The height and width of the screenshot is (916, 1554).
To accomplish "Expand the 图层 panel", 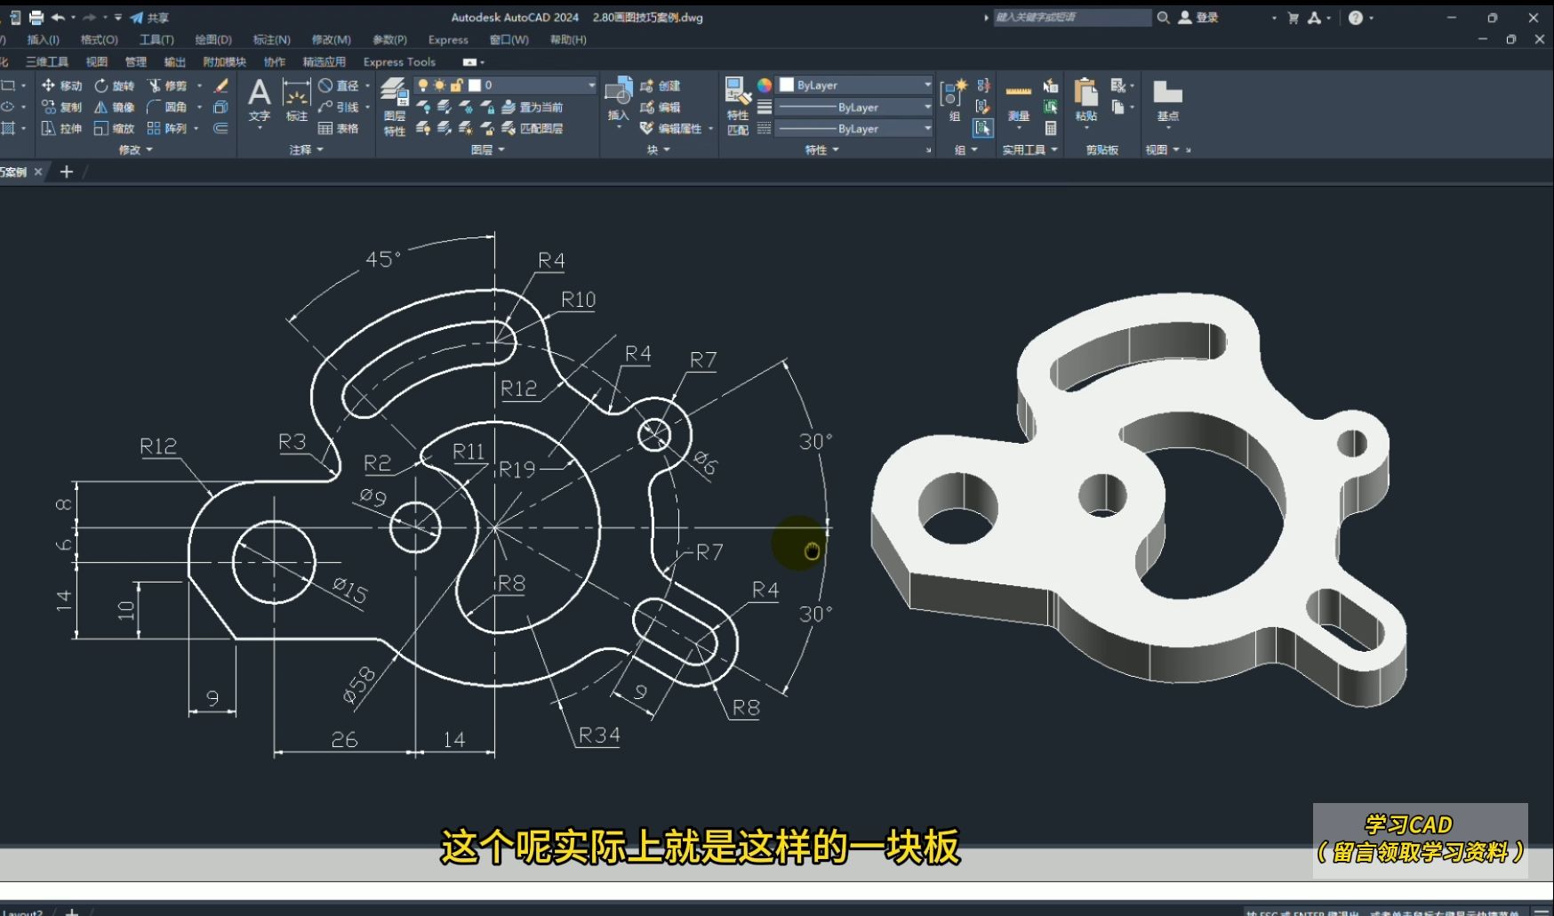I will [487, 149].
